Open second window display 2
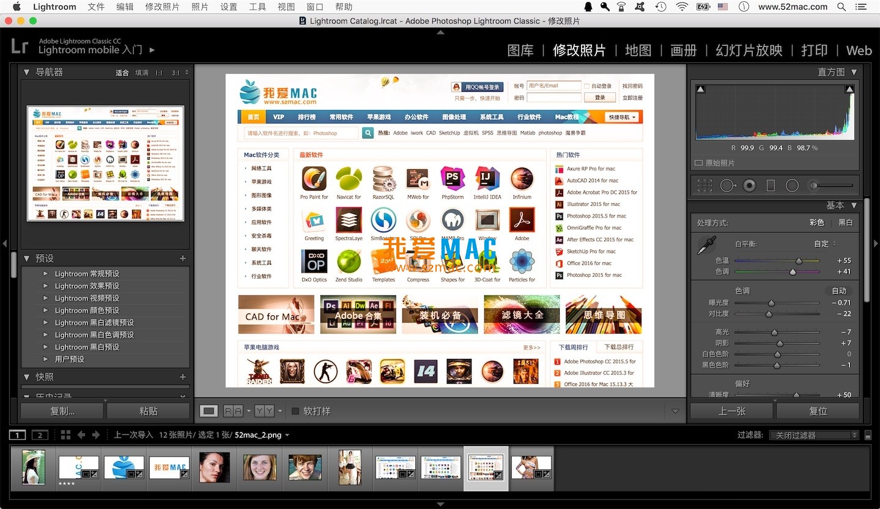 (40, 435)
